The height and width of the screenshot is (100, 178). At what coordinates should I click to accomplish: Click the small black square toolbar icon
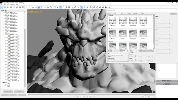(57, 7)
